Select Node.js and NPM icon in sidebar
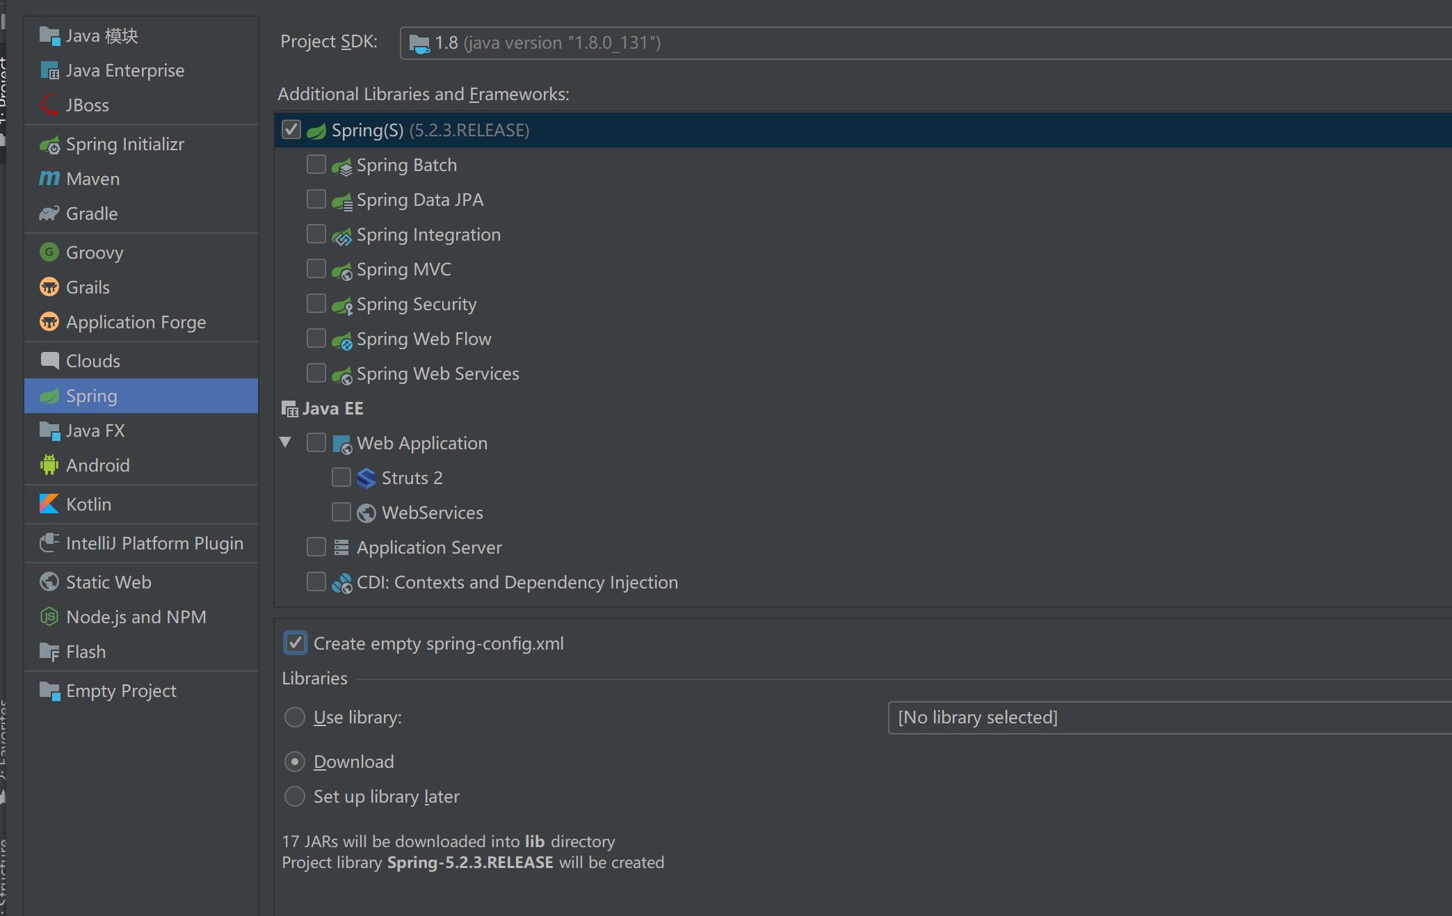1452x916 pixels. pos(49,618)
